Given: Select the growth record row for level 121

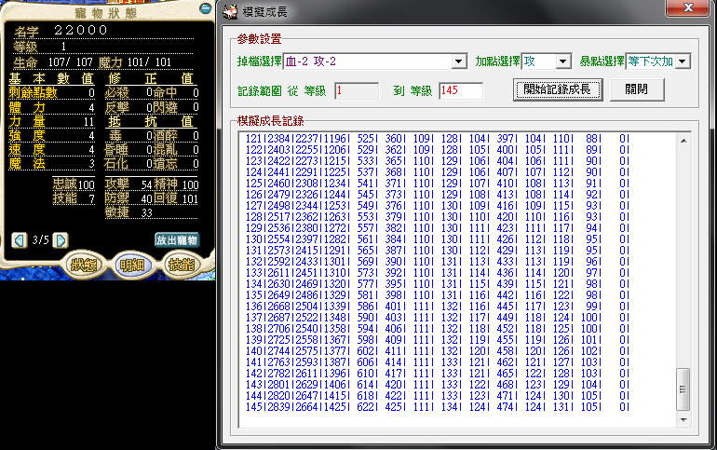Looking at the screenshot, I should coord(437,139).
